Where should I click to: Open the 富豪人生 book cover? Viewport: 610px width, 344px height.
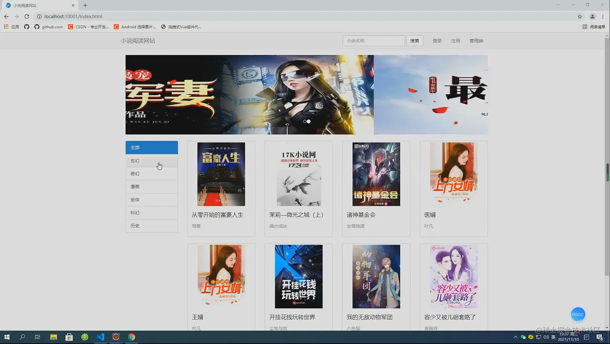tap(221, 174)
